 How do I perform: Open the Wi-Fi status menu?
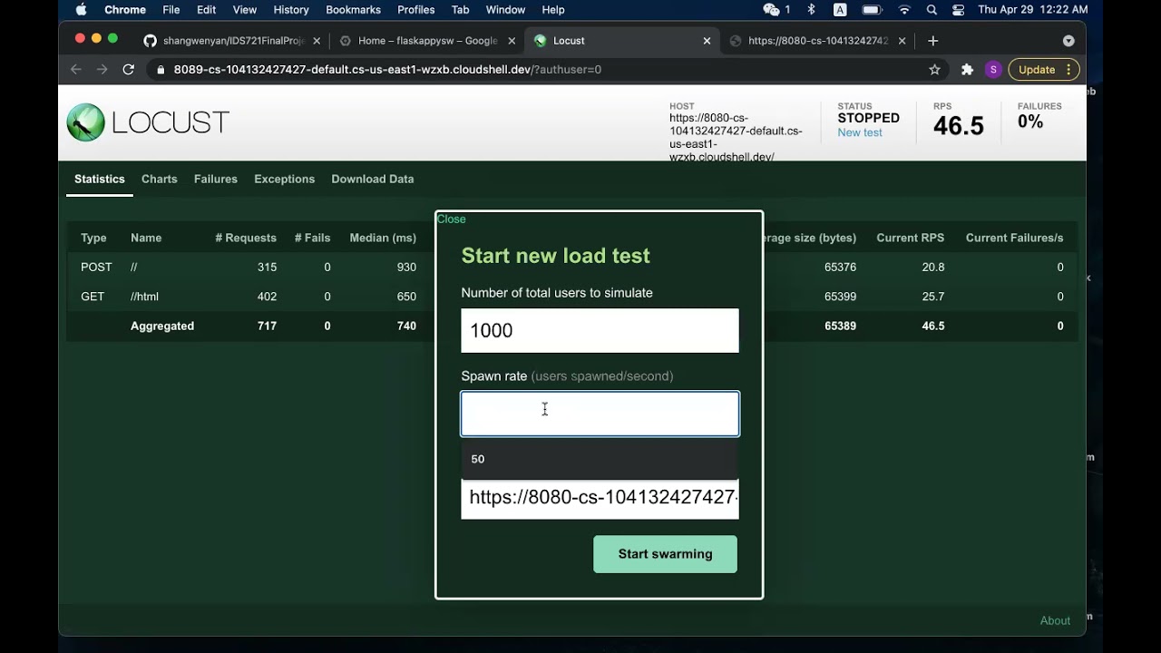(904, 10)
